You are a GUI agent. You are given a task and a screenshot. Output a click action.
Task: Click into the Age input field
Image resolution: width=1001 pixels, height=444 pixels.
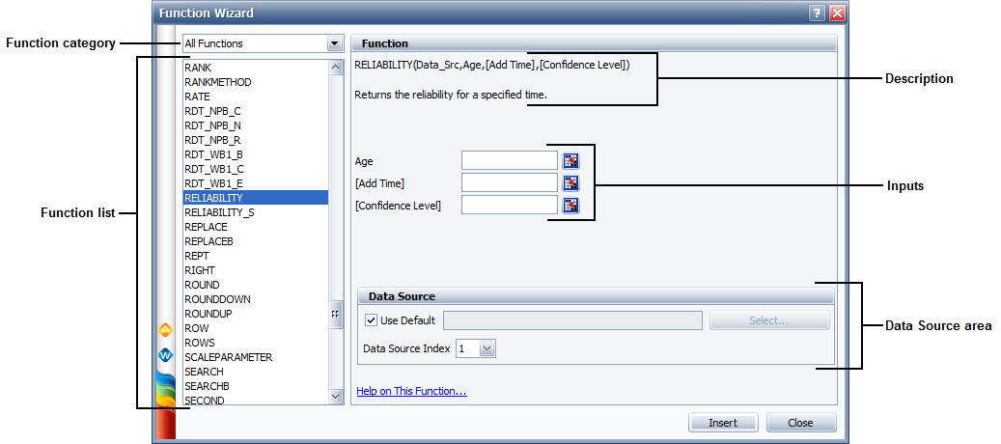(x=509, y=161)
